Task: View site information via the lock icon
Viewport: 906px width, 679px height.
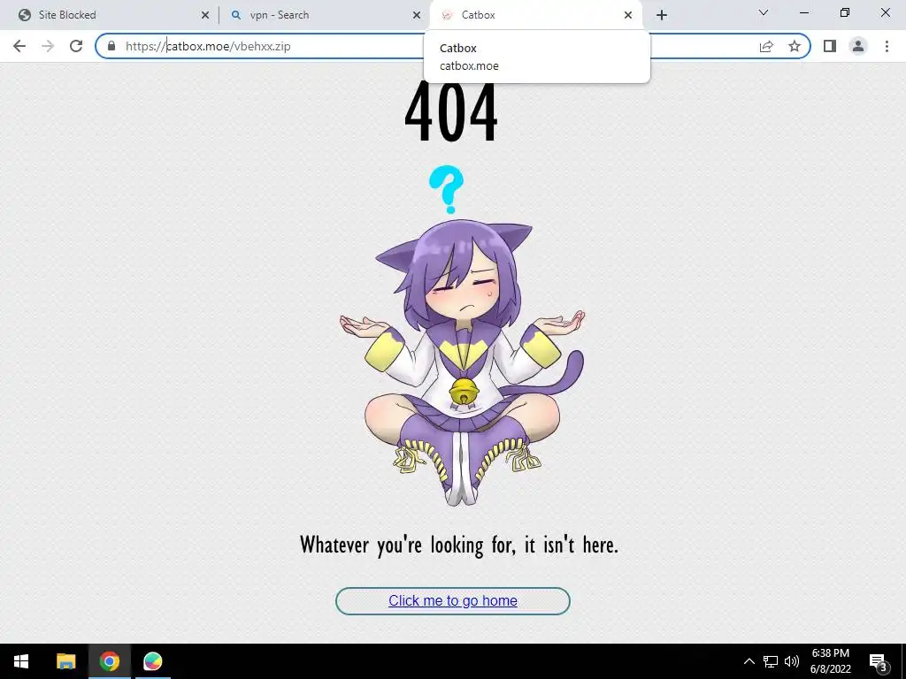Action: pos(111,46)
